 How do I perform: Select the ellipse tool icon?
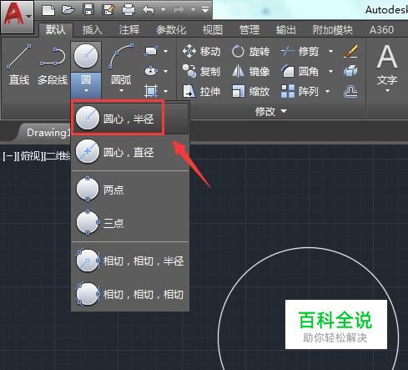click(151, 71)
